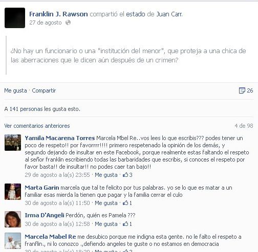Share the post via Compartir
258x252 pixels.
[44, 90]
